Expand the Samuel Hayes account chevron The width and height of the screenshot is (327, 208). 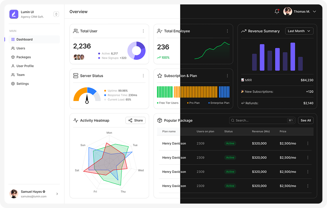57,194
